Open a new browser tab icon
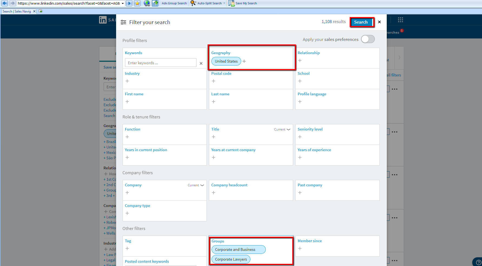Viewport: 482px width, 266px height. click(x=41, y=11)
